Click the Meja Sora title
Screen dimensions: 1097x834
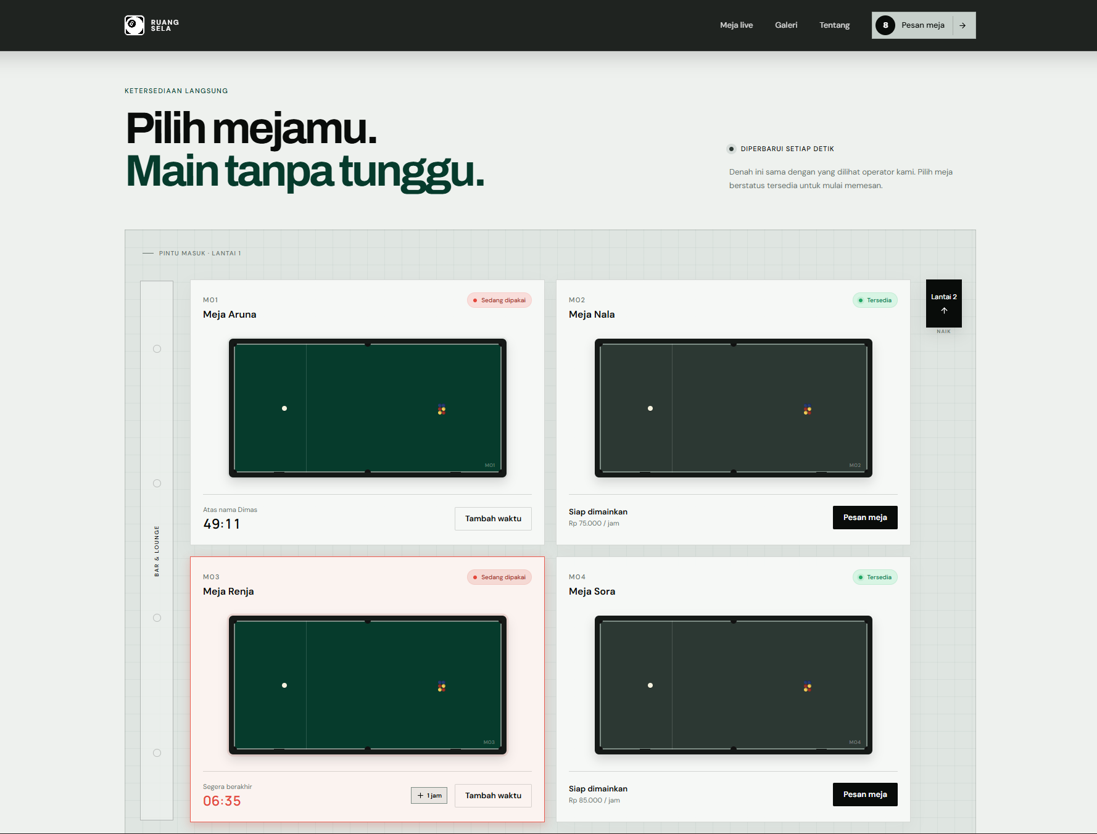point(592,592)
